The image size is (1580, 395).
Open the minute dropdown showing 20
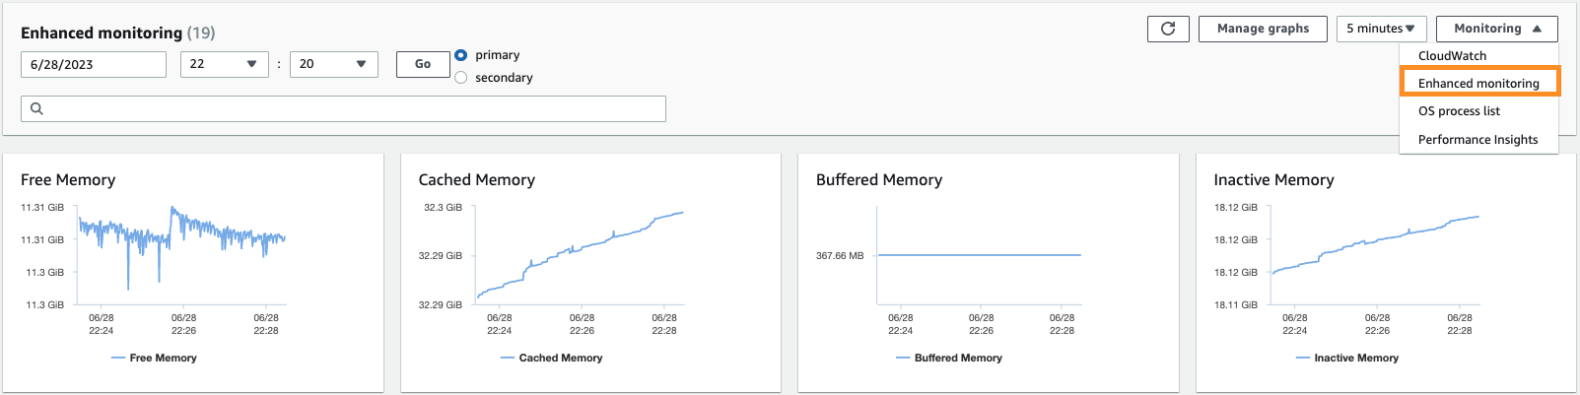tap(334, 64)
